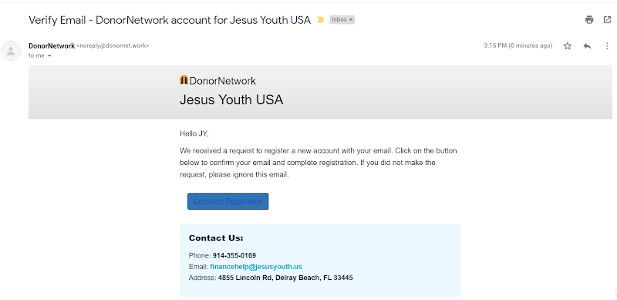Click the Jesus Youth USA heading
This screenshot has width=617, height=300.
tap(231, 99)
